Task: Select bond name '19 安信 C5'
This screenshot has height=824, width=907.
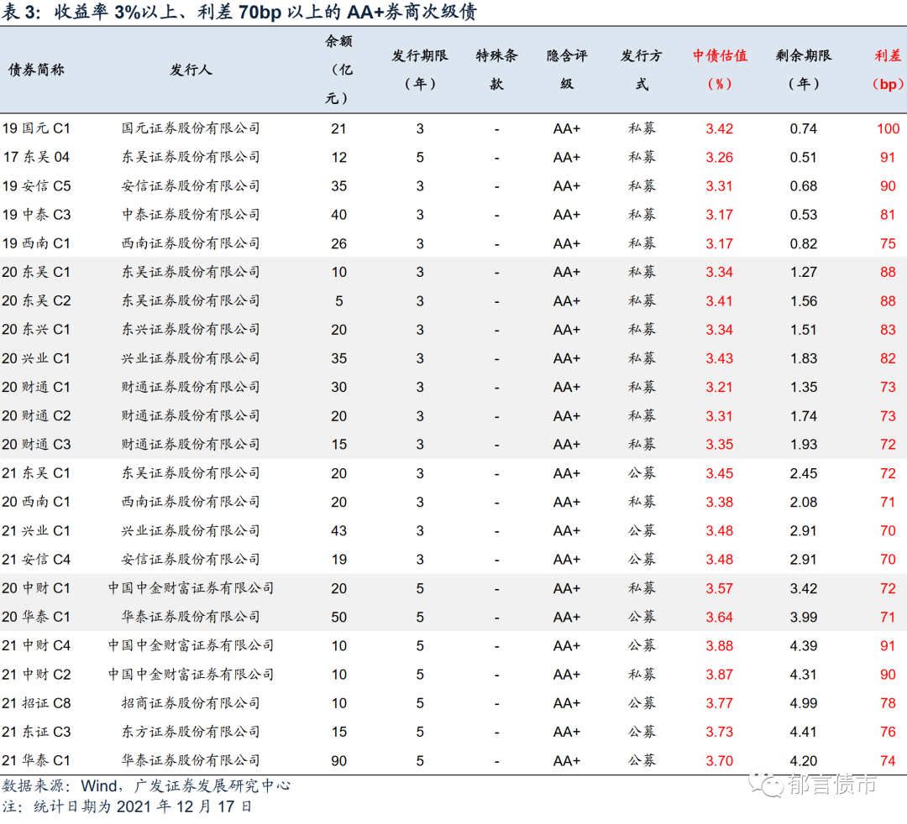Action: (x=36, y=186)
